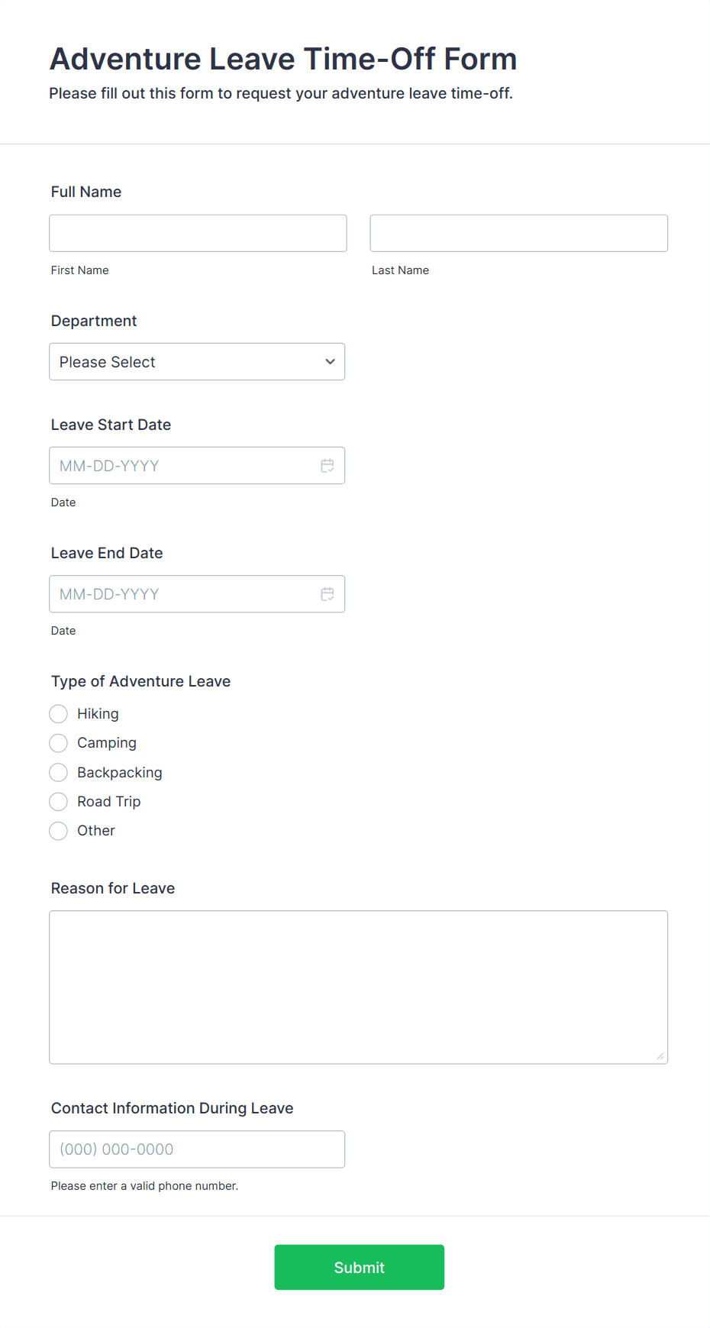
Task: Select Road Trip leave type
Action: click(x=59, y=802)
